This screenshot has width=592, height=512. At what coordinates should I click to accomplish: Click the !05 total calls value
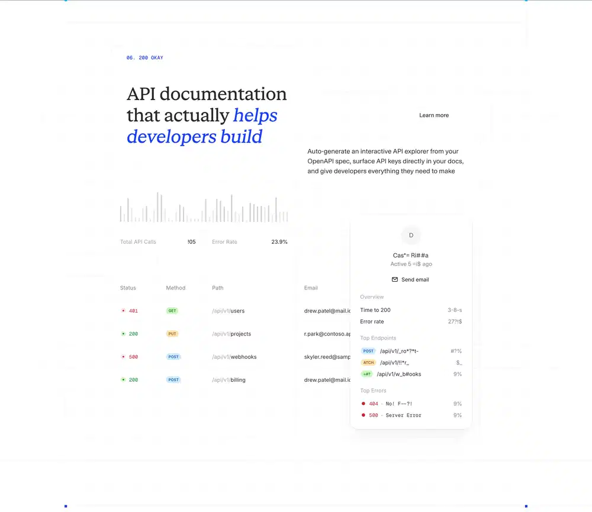(x=192, y=241)
